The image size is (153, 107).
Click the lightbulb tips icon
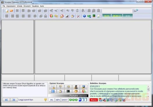click(46, 100)
